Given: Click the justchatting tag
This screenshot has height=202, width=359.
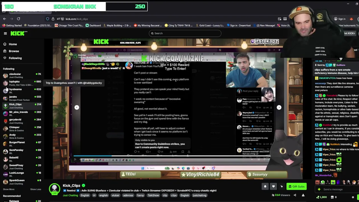Looking at the screenshot, I should pyautogui.click(x=199, y=195).
